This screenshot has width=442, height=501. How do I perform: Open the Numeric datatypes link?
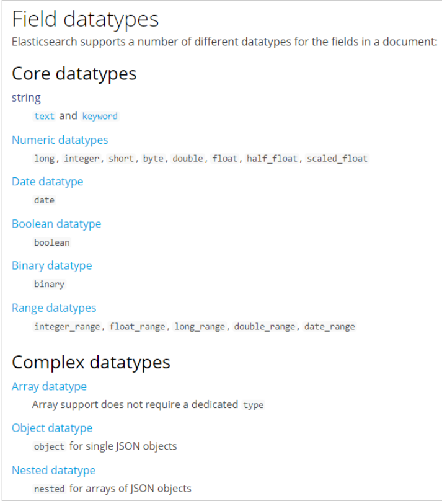pos(60,140)
